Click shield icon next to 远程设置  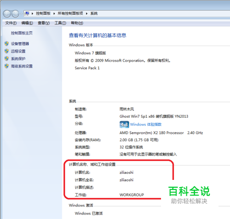(x=6, y=51)
